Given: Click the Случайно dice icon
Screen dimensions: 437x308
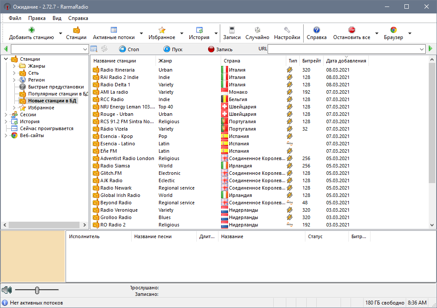Looking at the screenshot, I should tap(257, 30).
